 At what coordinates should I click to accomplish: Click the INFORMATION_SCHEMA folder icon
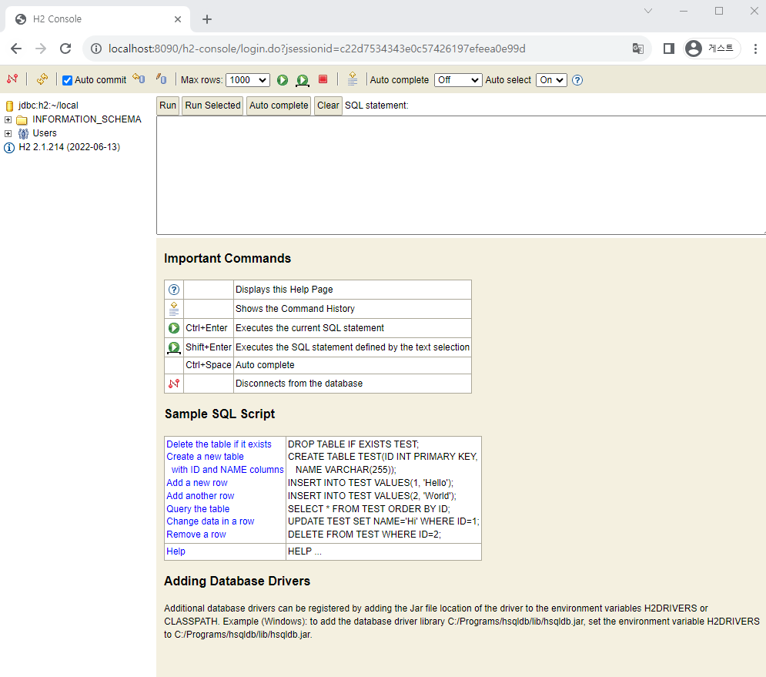pyautogui.click(x=22, y=119)
